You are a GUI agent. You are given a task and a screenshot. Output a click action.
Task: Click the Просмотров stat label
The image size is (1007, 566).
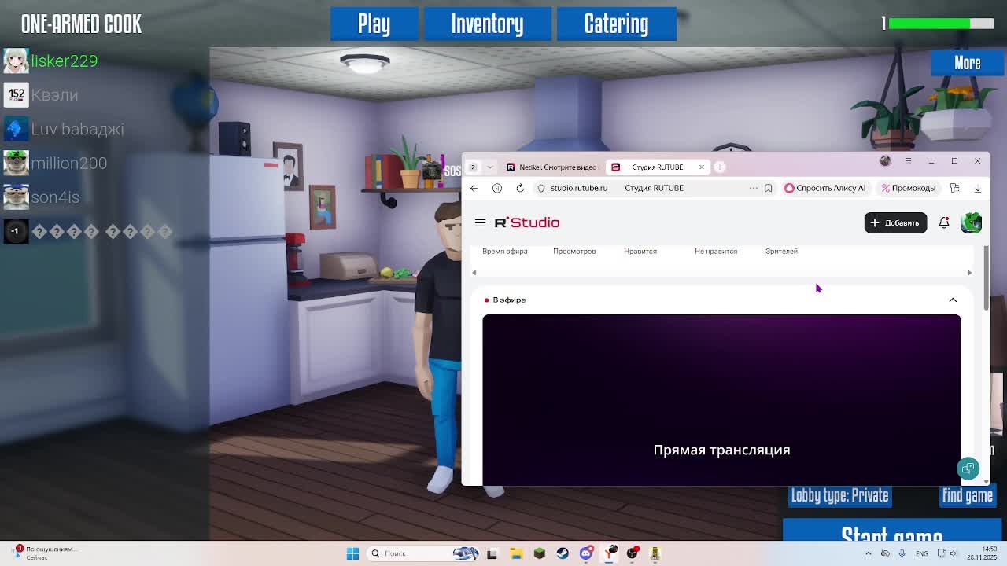pyautogui.click(x=574, y=252)
